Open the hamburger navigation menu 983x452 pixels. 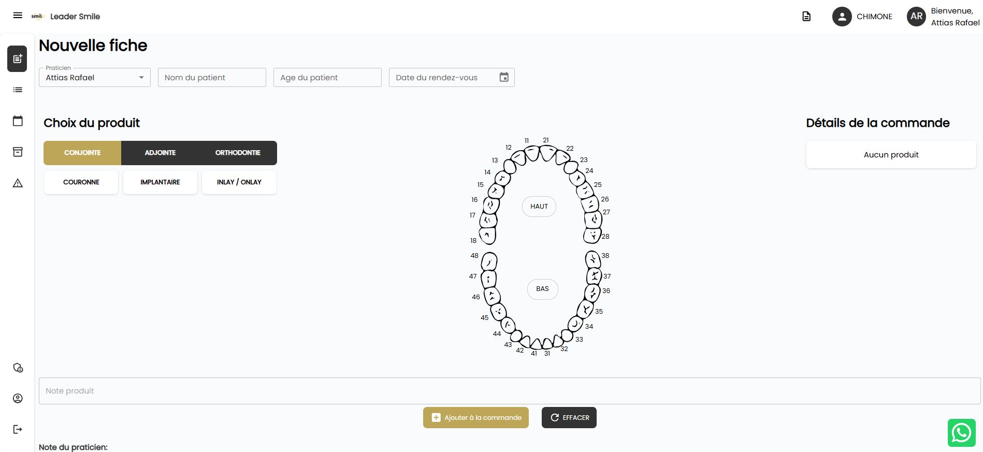click(18, 16)
